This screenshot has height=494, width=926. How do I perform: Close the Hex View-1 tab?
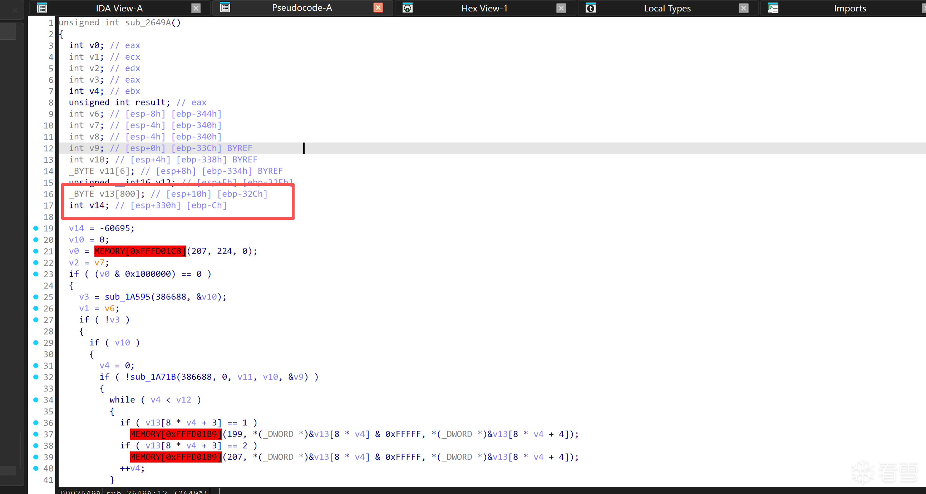(x=561, y=8)
